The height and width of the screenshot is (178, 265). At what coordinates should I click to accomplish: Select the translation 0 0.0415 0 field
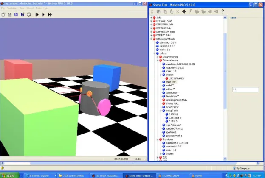pyautogui.click(x=177, y=143)
